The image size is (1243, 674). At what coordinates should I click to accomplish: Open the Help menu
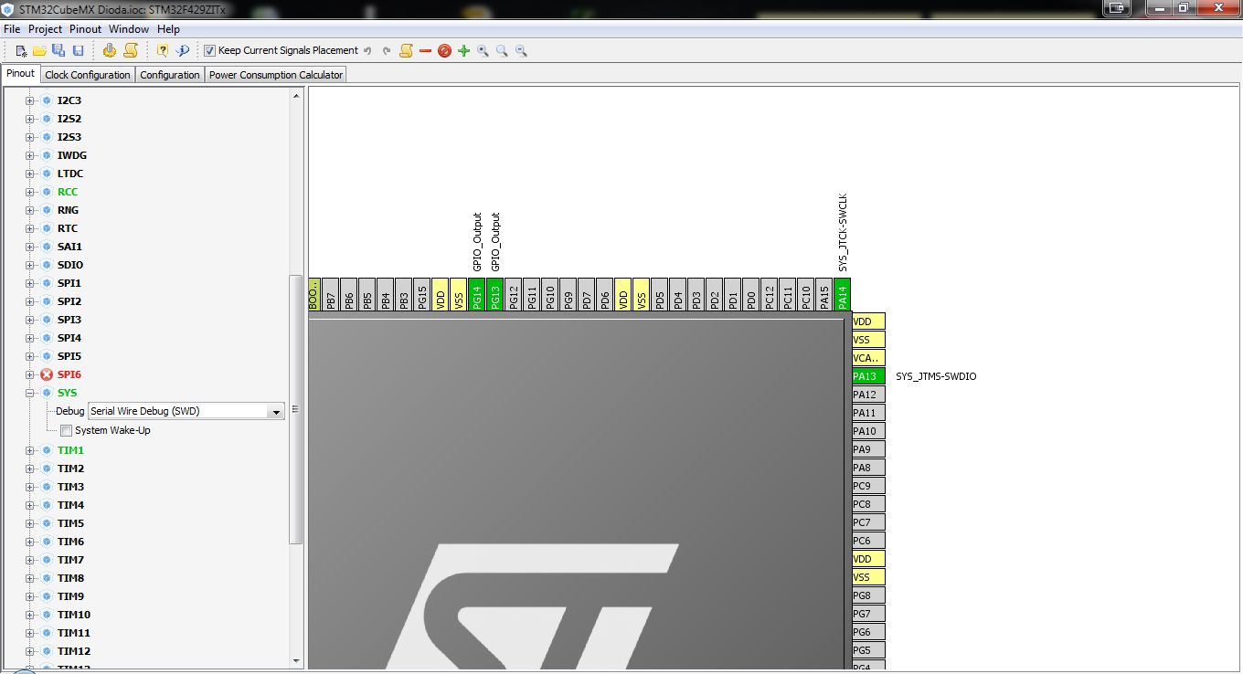pos(169,29)
